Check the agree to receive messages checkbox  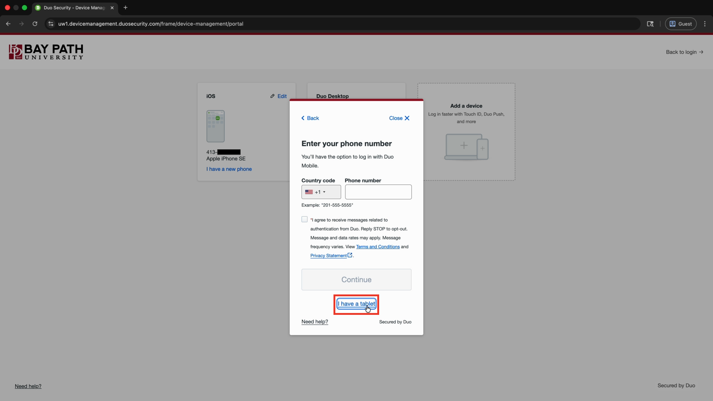[x=305, y=219]
